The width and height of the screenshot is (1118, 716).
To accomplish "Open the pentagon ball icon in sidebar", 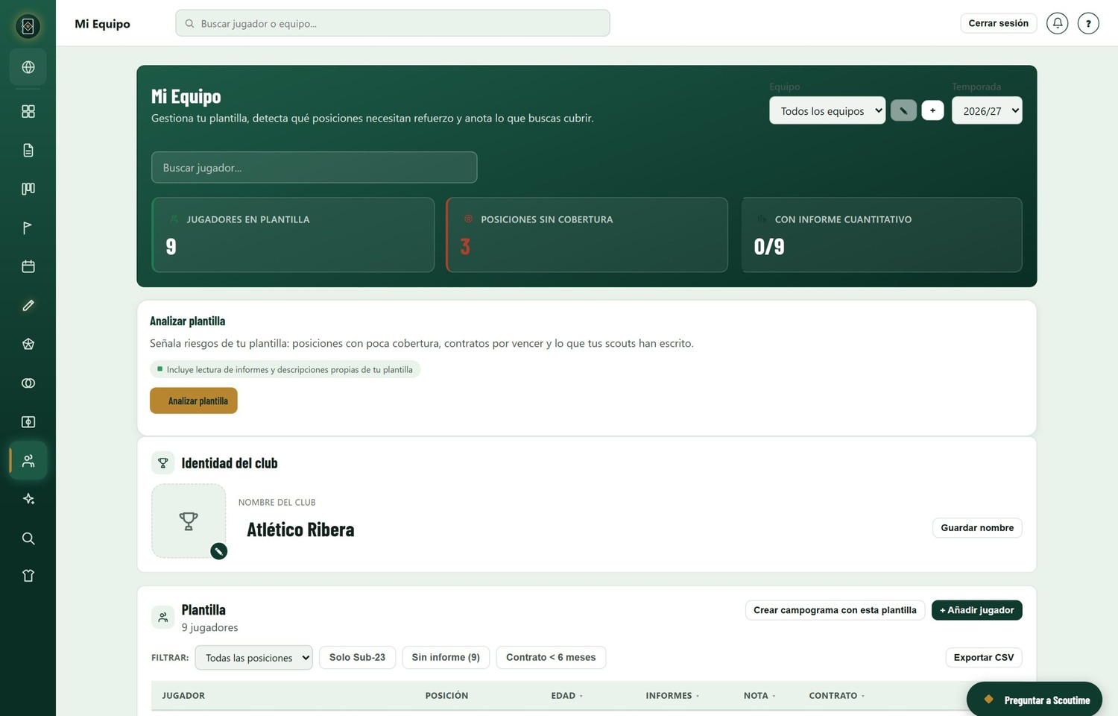I will click(x=28, y=344).
